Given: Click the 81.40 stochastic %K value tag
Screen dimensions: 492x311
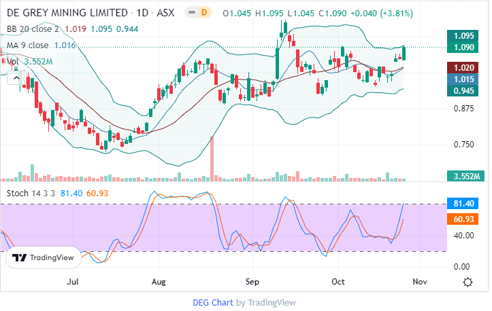Looking at the screenshot, I should 464,204.
